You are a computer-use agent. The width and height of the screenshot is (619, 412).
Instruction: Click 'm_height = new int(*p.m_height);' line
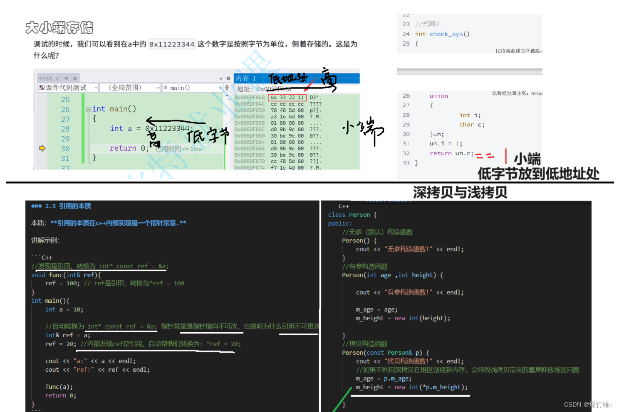(x=412, y=387)
